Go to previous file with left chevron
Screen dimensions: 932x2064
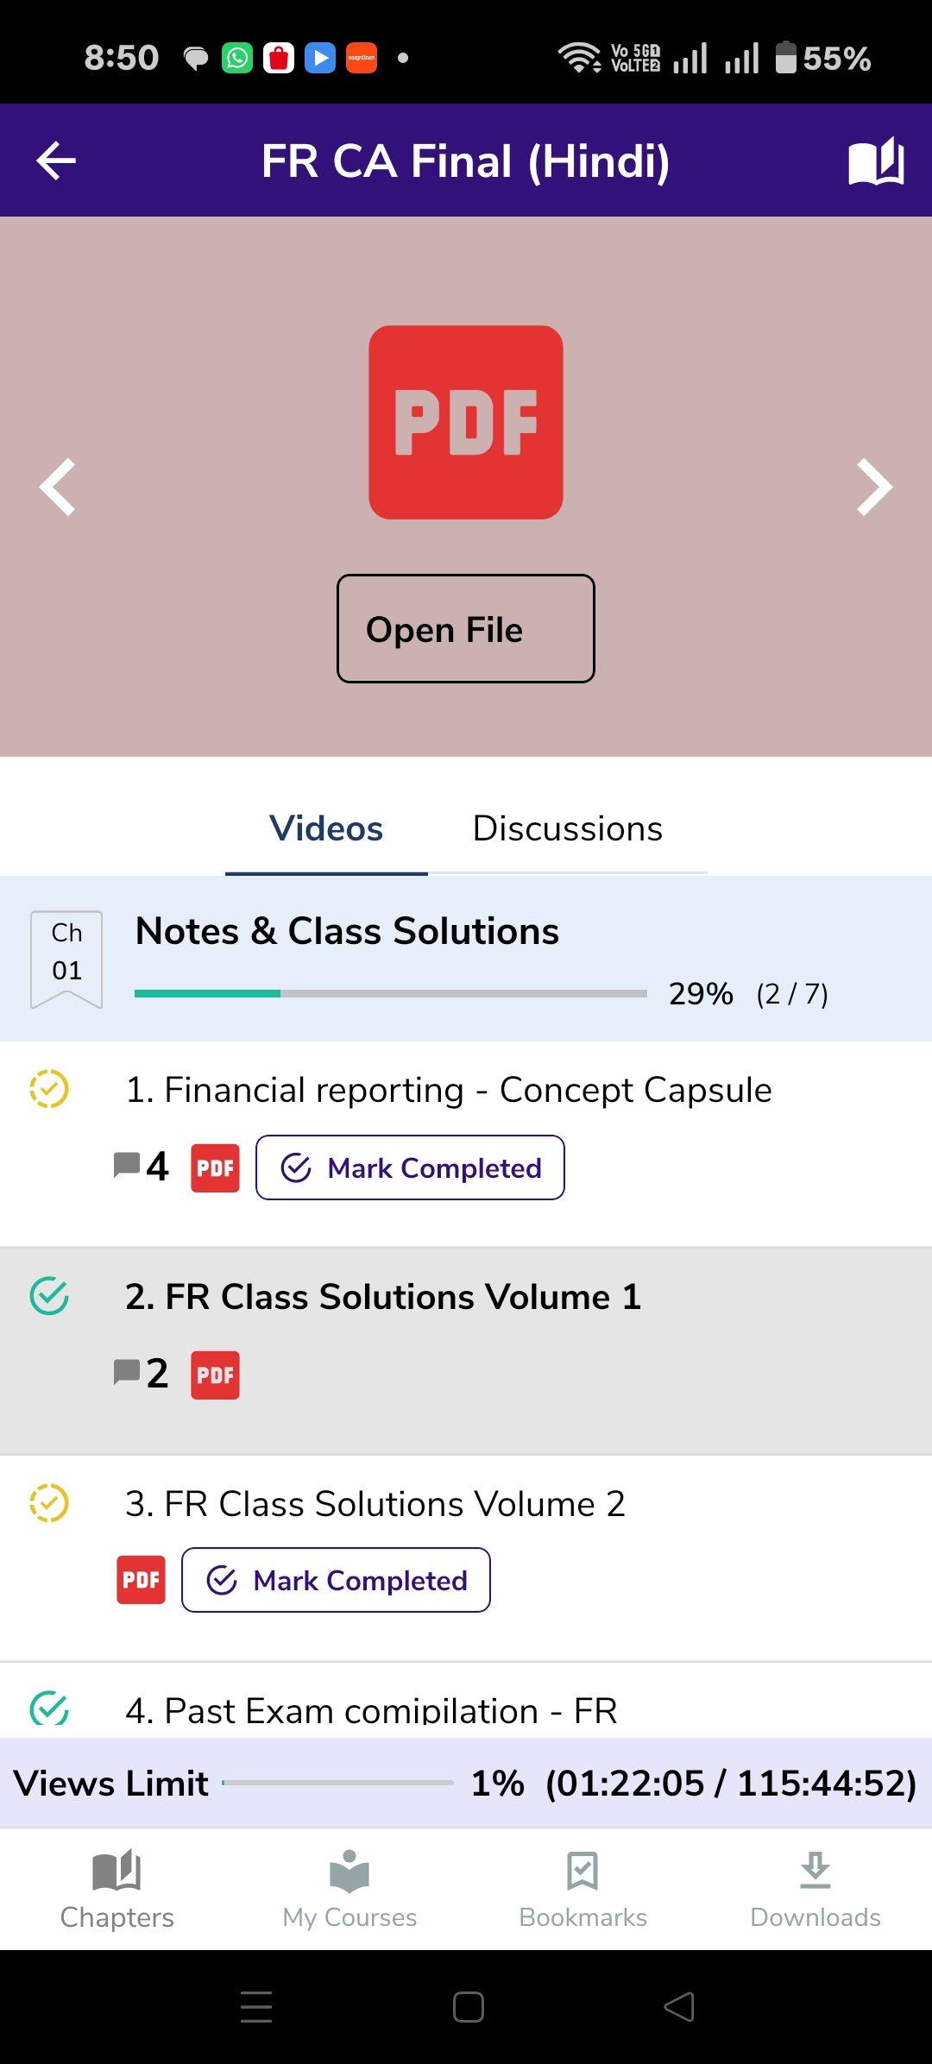point(58,487)
